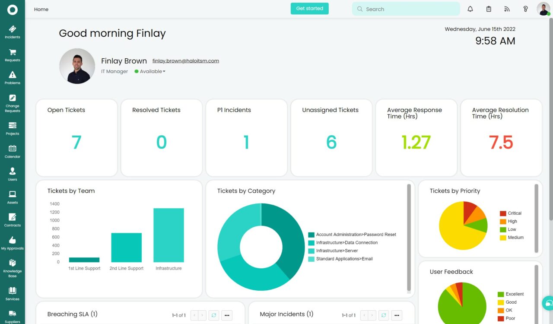This screenshot has height=324, width=553.
Task: Refresh the Breaching SLA widget
Action: [x=213, y=315]
